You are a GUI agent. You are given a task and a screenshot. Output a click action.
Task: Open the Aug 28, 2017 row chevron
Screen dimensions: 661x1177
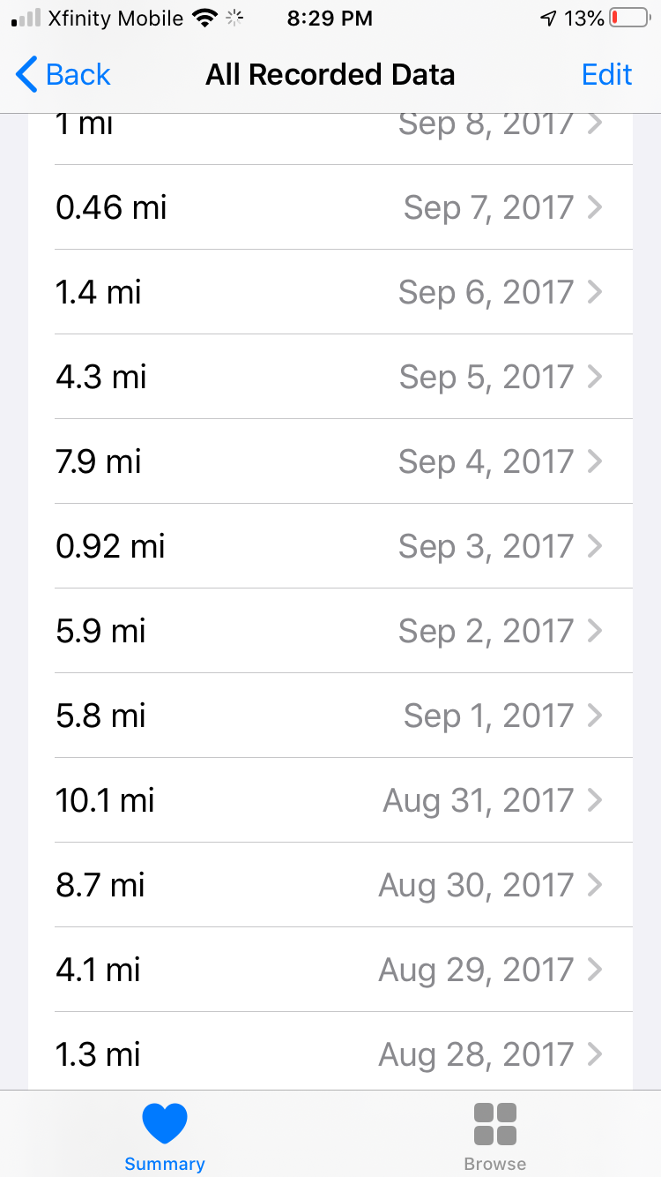click(x=596, y=1054)
